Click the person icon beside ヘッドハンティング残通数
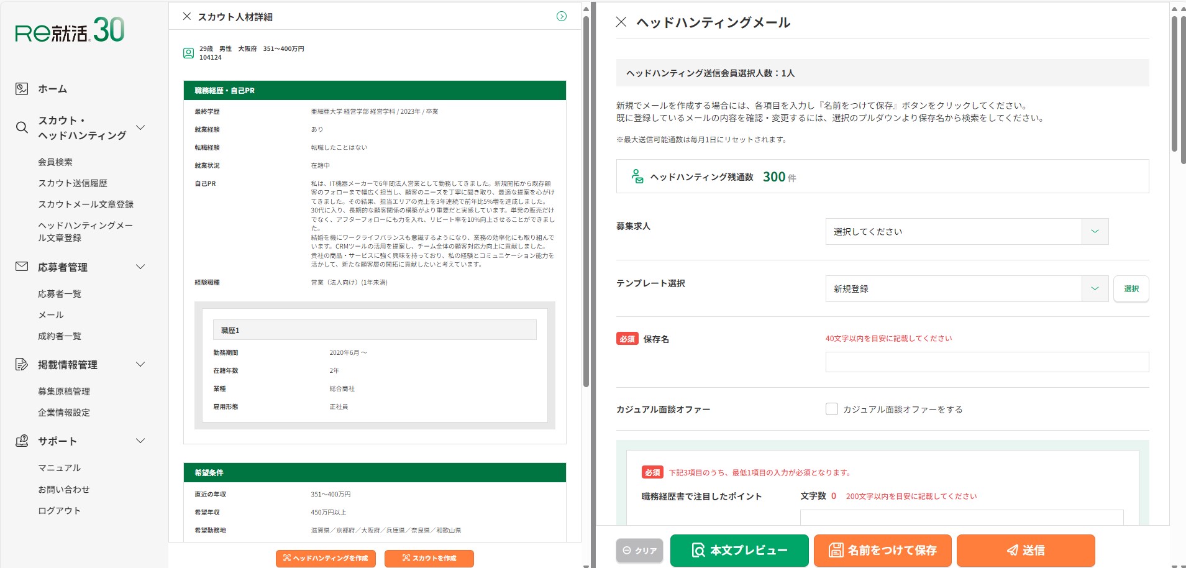 (x=637, y=176)
